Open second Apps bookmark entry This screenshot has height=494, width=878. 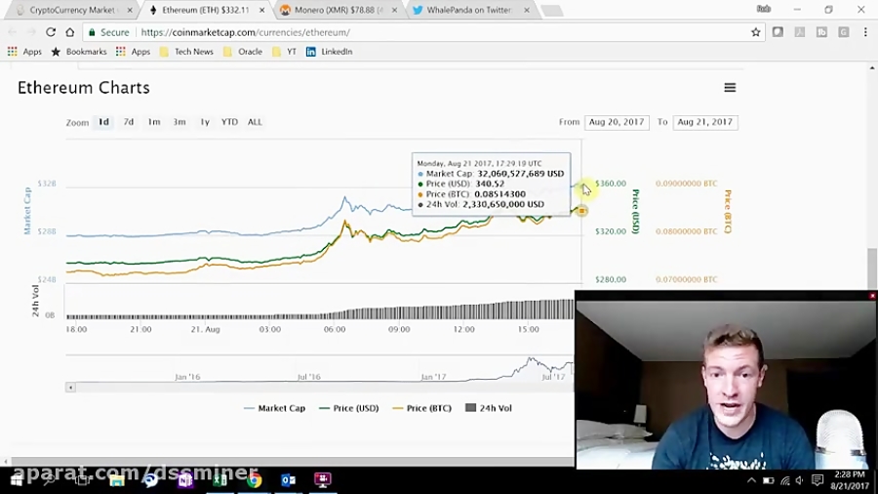click(x=134, y=52)
